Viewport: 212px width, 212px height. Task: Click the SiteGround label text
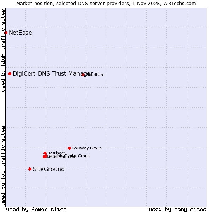pos(49,169)
